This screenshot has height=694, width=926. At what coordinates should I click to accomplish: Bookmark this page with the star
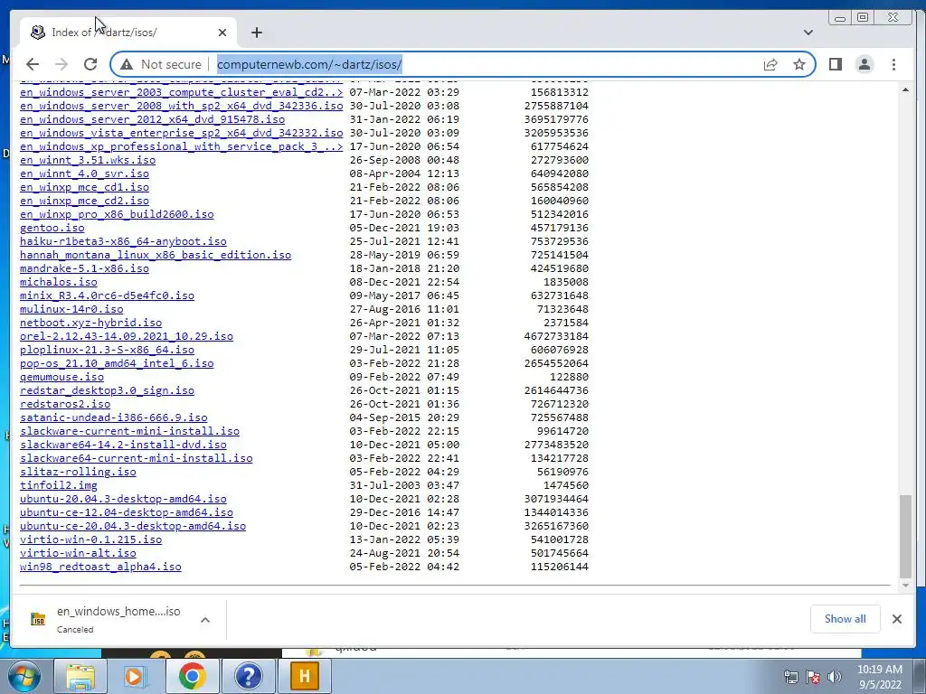point(799,64)
